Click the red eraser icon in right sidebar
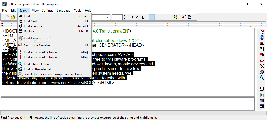This screenshot has width=267, height=120. tap(262, 60)
